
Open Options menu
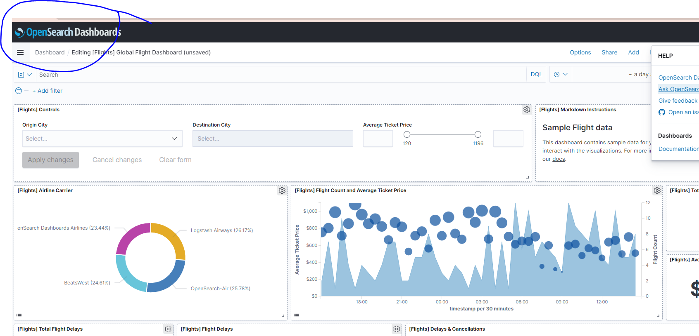tap(580, 52)
